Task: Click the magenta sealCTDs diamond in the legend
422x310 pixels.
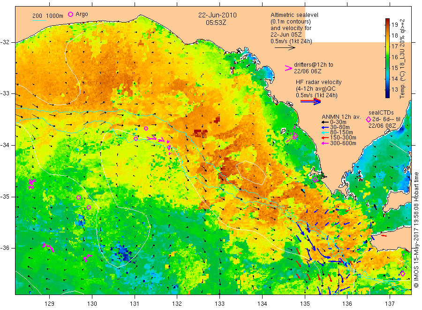Action: tap(369, 119)
